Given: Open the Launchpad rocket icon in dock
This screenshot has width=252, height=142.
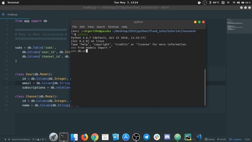Looking at the screenshot, I should point(54,137).
